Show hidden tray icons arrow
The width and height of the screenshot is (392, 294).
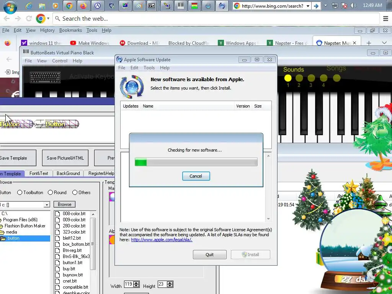(x=325, y=5)
